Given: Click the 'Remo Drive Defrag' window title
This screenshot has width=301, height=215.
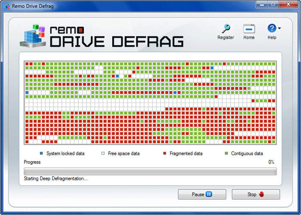Looking at the screenshot, I should click(33, 6).
